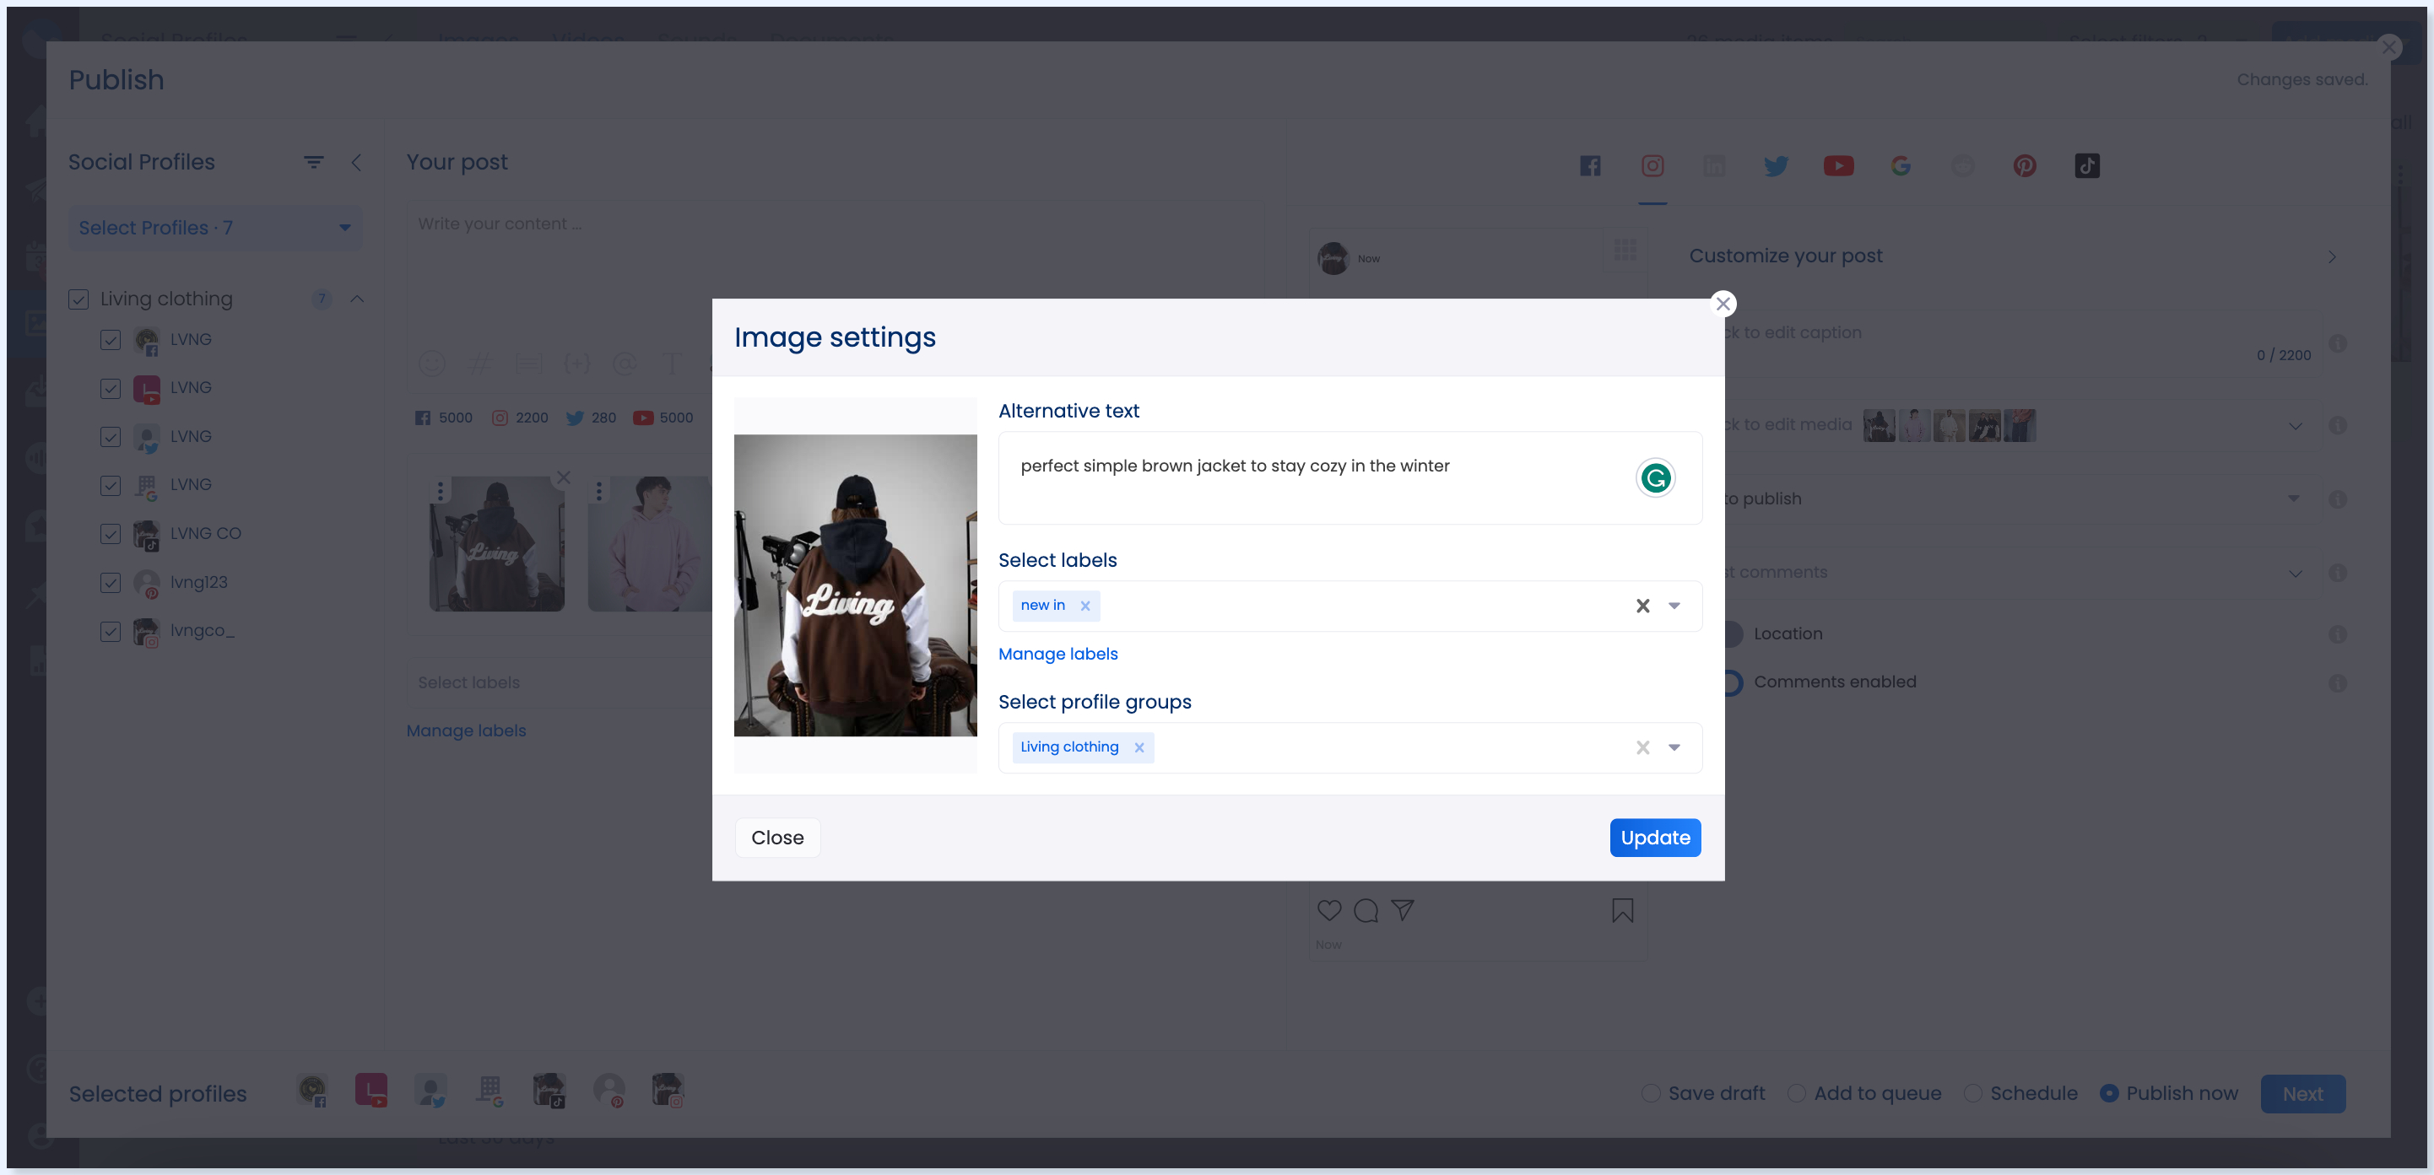The width and height of the screenshot is (2434, 1175).
Task: Open the Facebook preview tab
Action: pyautogui.click(x=1590, y=166)
